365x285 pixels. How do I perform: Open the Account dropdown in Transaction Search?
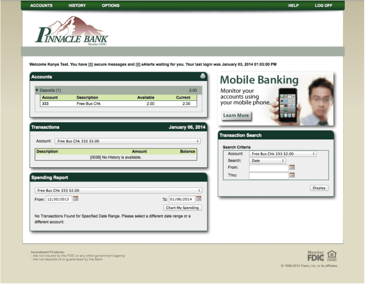(282, 154)
